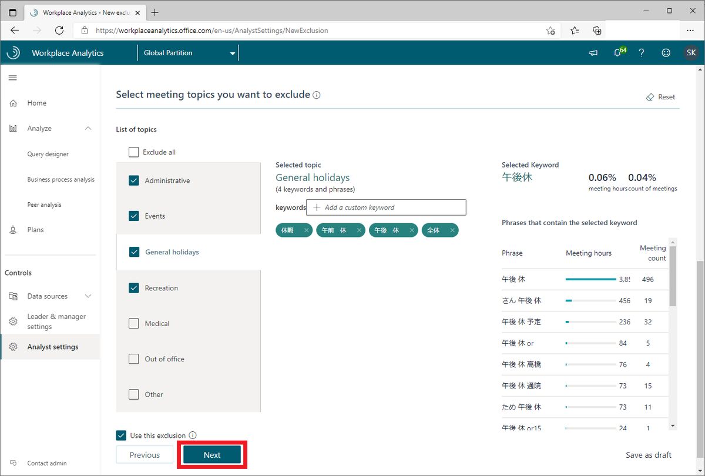Click the browser back arrow

tap(15, 30)
